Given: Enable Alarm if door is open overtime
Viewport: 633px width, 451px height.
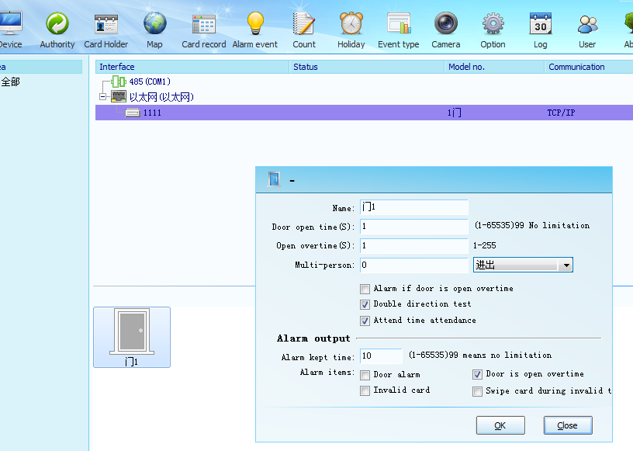Looking at the screenshot, I should click(x=365, y=289).
